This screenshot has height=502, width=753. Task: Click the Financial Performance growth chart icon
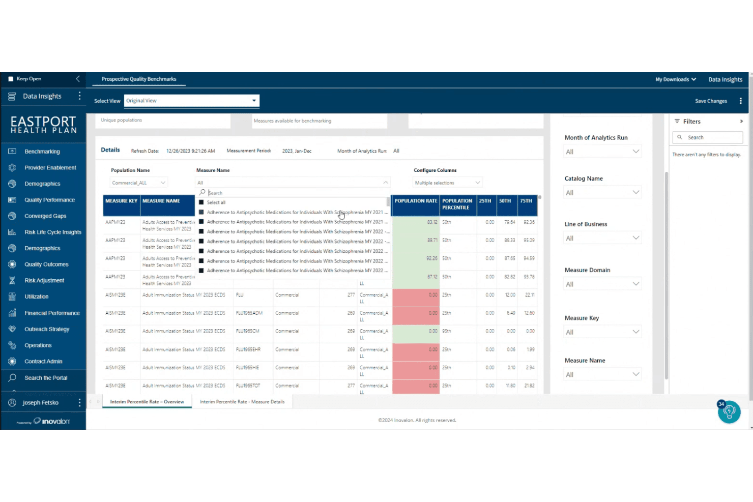12,313
